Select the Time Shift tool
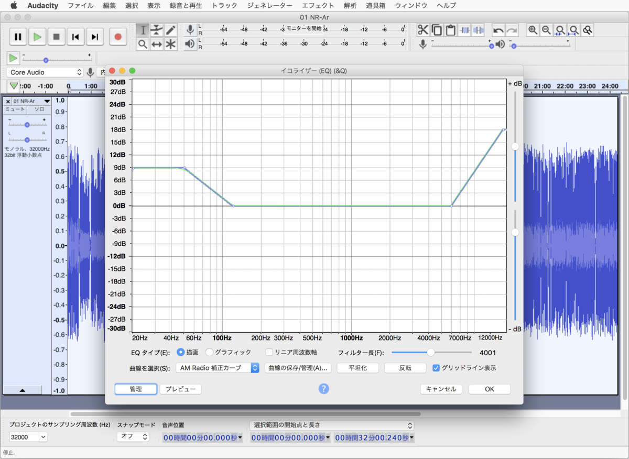 (x=157, y=45)
